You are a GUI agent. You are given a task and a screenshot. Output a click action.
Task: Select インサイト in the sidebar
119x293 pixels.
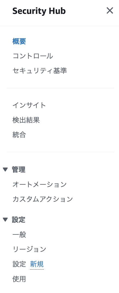(29, 105)
